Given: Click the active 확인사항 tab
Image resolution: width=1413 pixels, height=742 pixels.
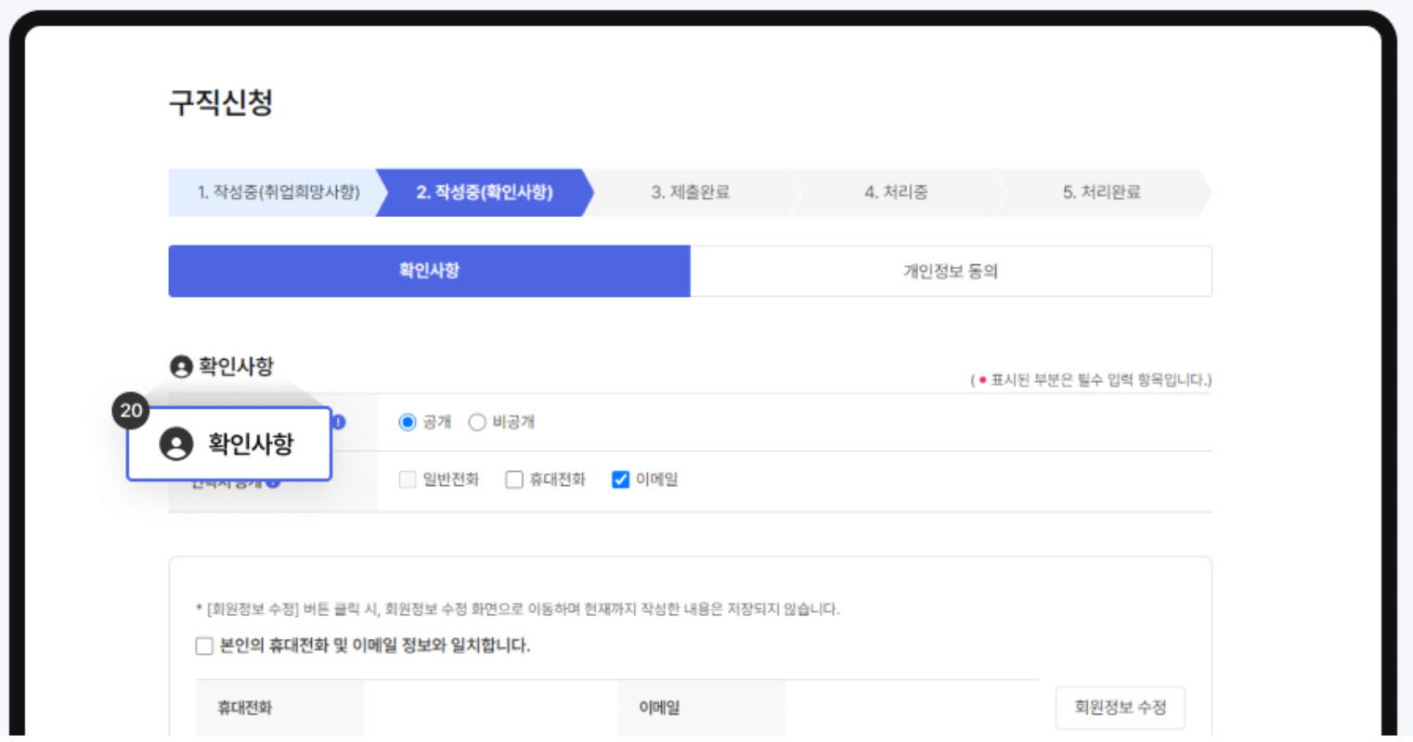Looking at the screenshot, I should (429, 271).
